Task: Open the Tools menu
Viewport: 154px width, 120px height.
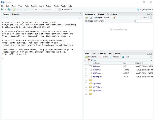Action: pyautogui.click(x=63, y=6)
